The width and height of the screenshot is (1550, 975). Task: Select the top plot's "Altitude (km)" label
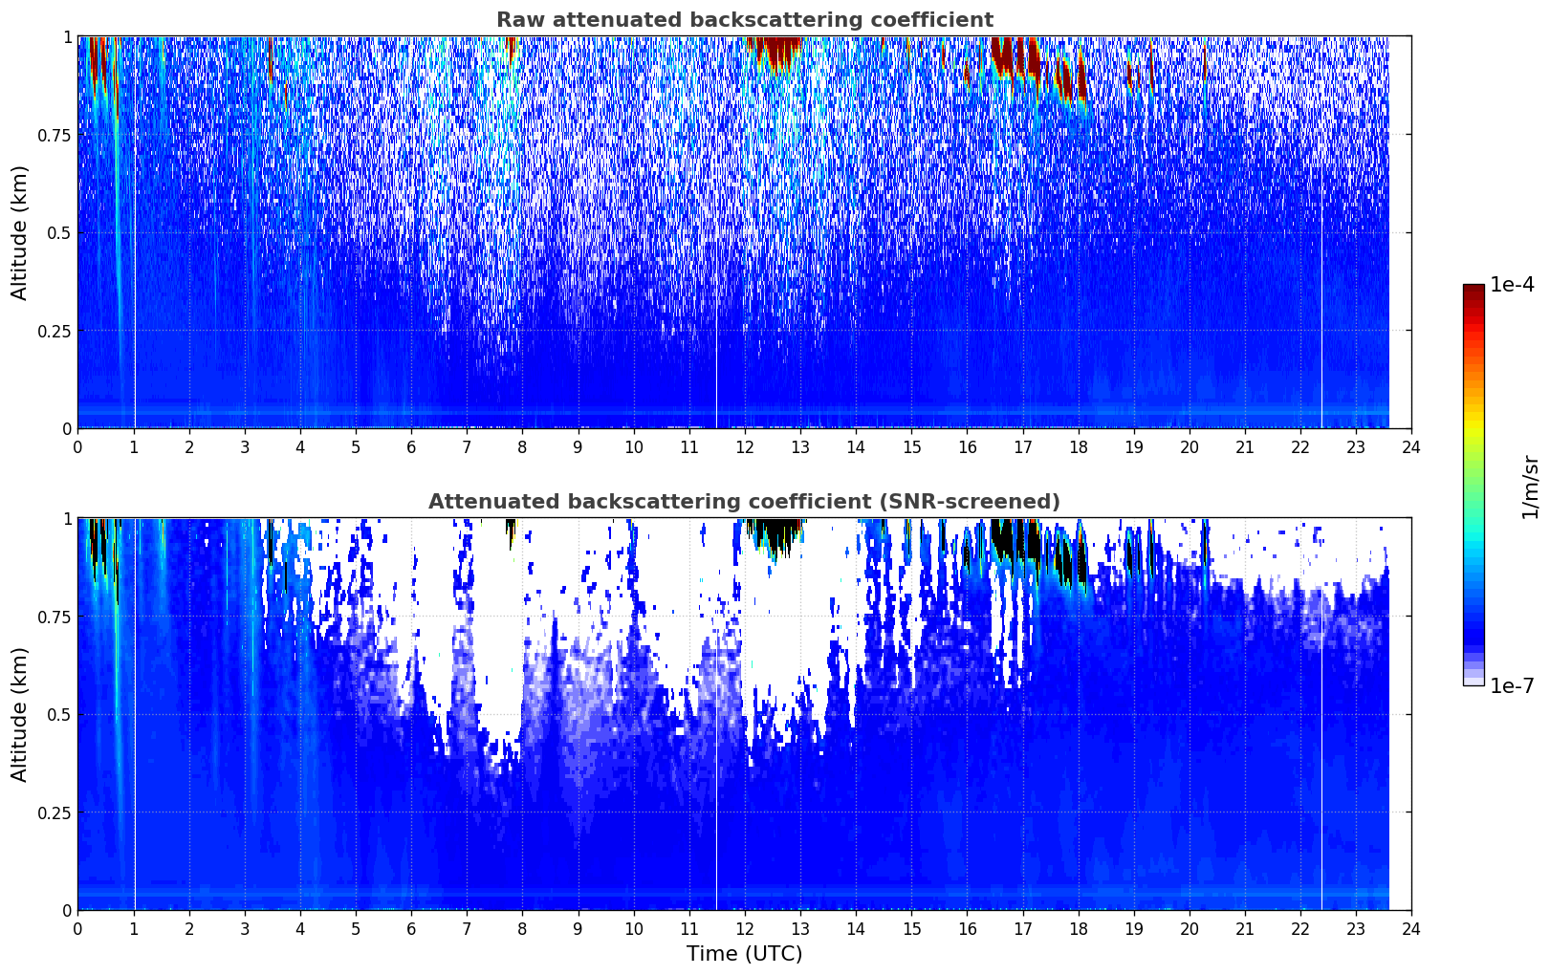tap(20, 232)
